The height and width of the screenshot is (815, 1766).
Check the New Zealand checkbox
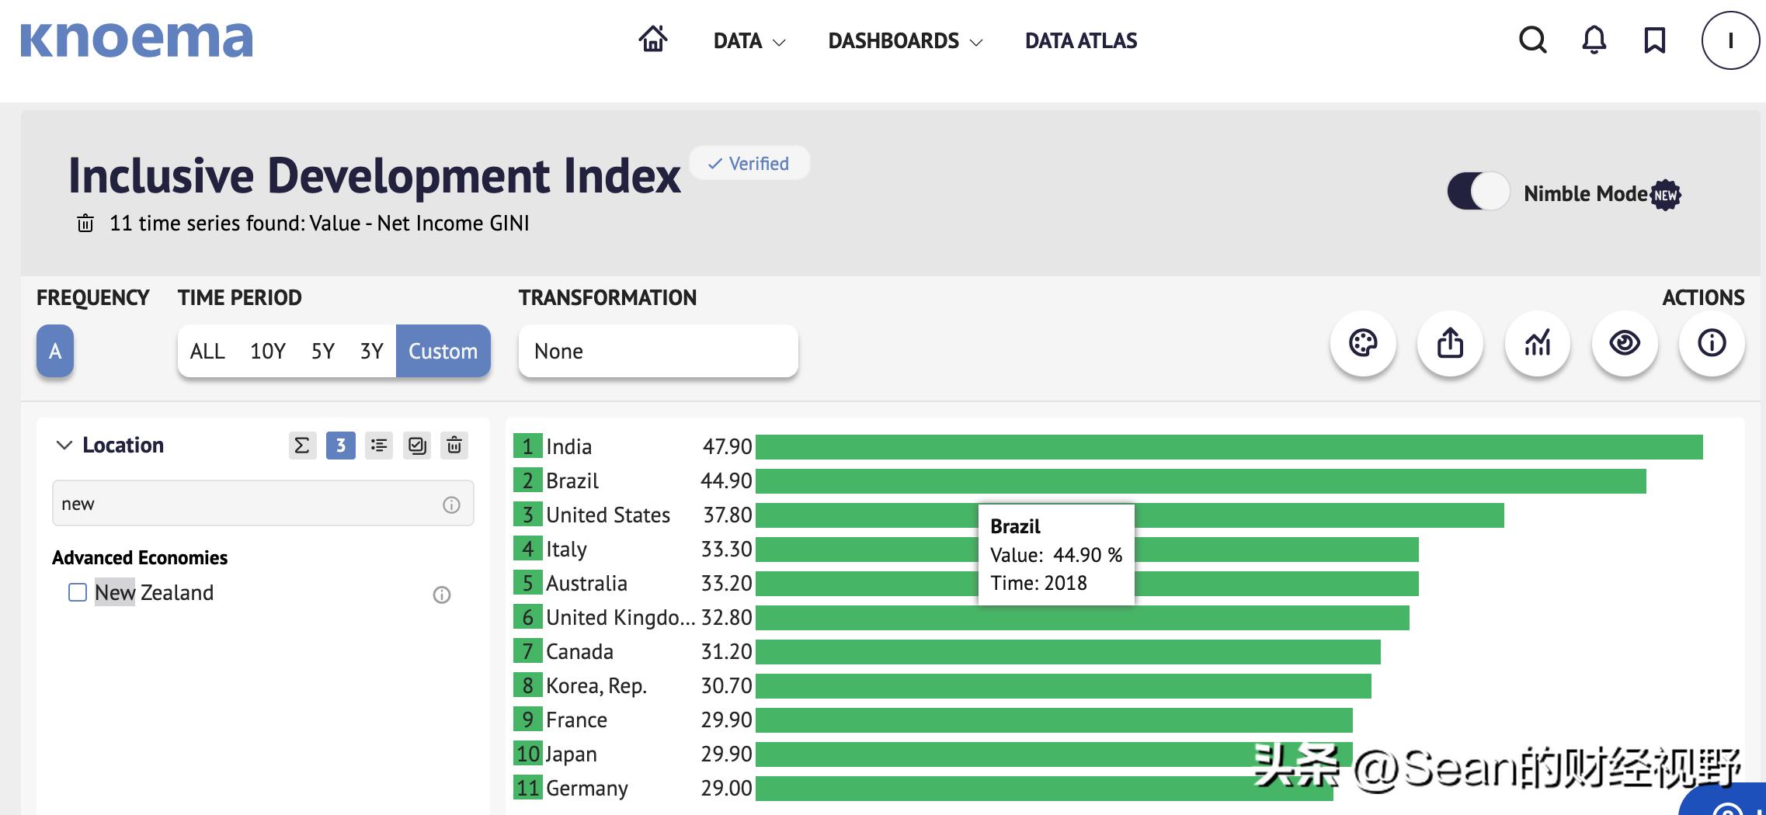[x=78, y=593]
